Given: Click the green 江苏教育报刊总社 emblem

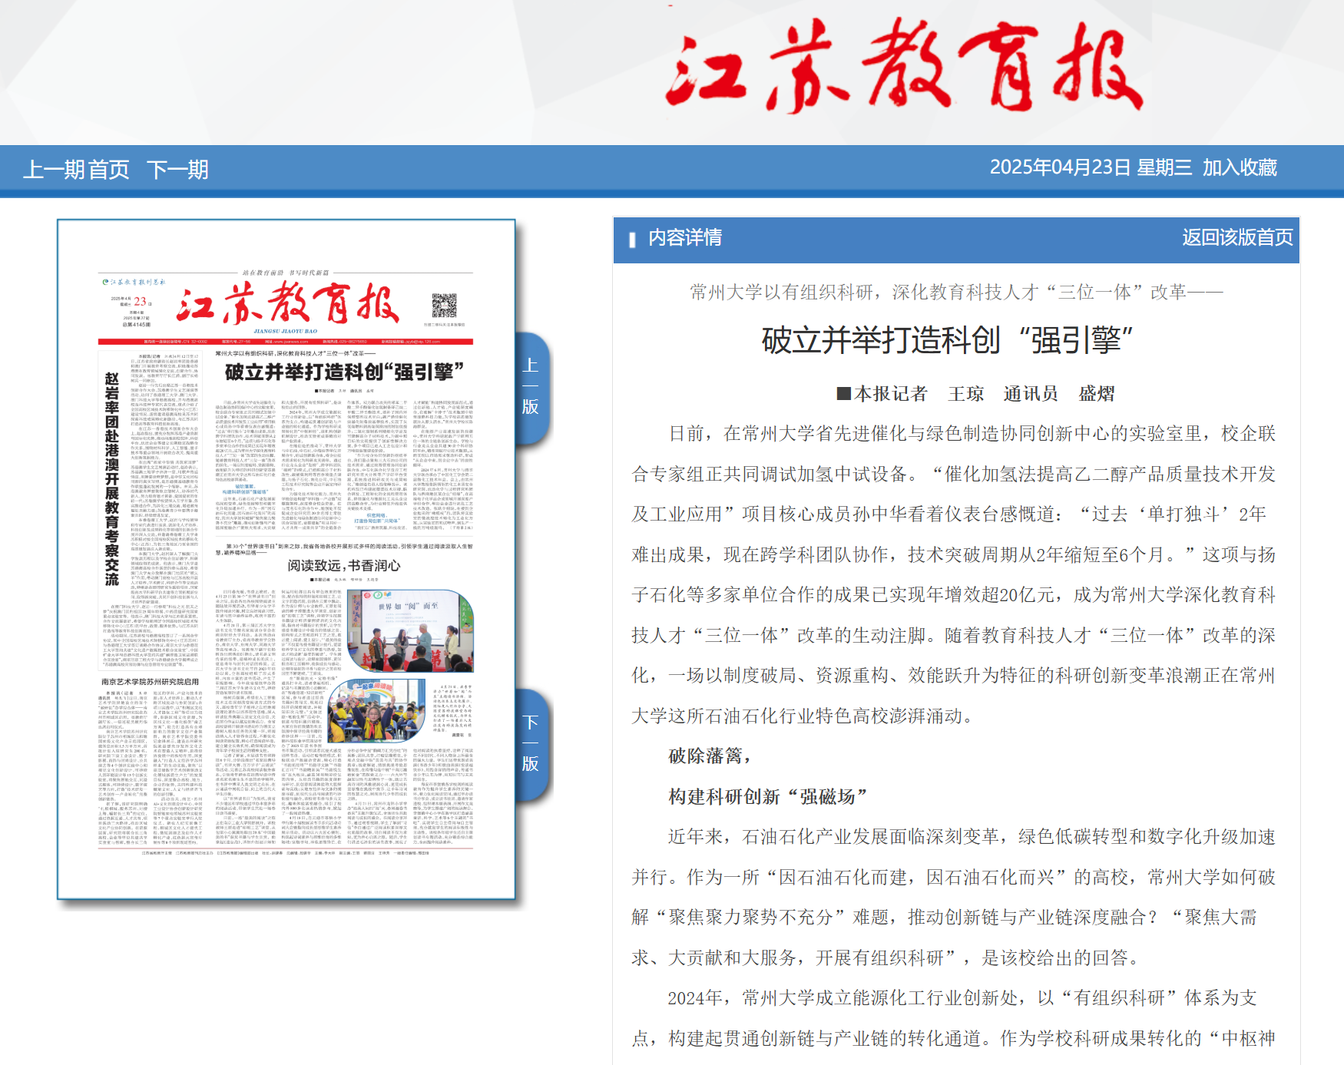Looking at the screenshot, I should pyautogui.click(x=105, y=283).
